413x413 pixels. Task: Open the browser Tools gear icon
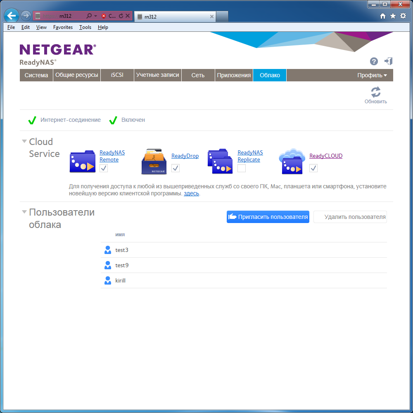(x=403, y=16)
